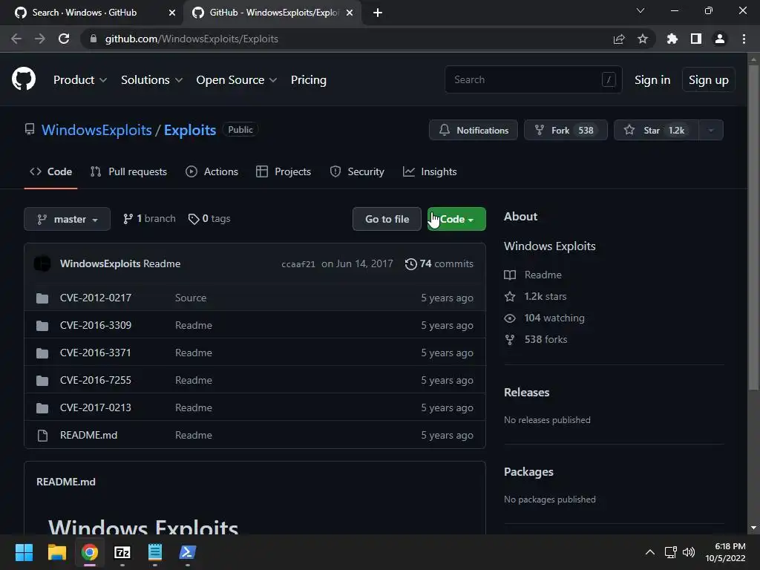The height and width of the screenshot is (570, 760).
Task: View site info via the lock icon
Action: click(94, 39)
